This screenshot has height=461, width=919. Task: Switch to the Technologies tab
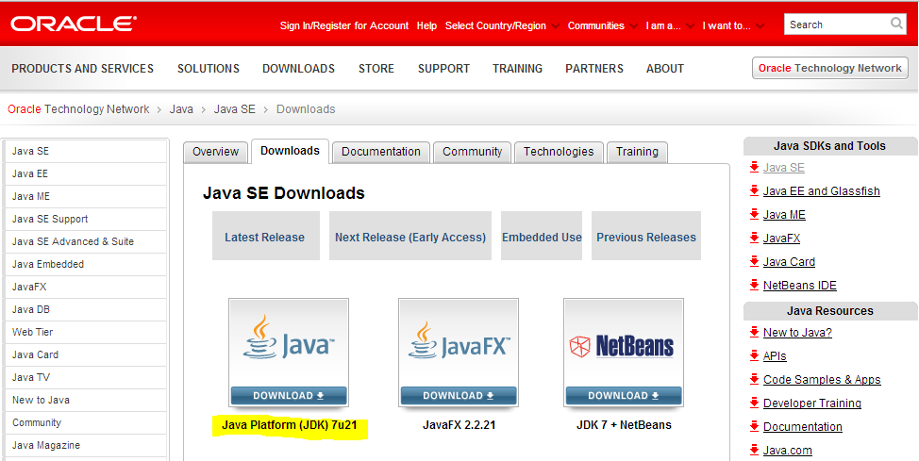(559, 152)
